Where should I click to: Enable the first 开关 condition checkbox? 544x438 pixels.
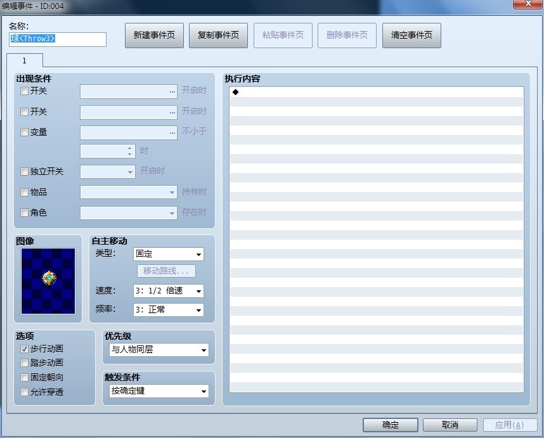click(x=24, y=91)
